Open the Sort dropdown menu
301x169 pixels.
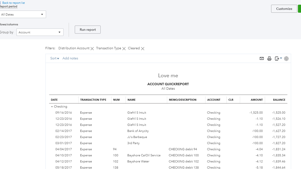click(x=55, y=58)
